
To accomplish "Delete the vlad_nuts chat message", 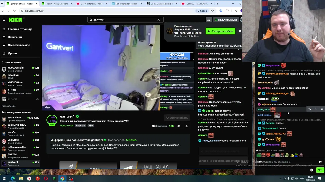I will [322, 109].
